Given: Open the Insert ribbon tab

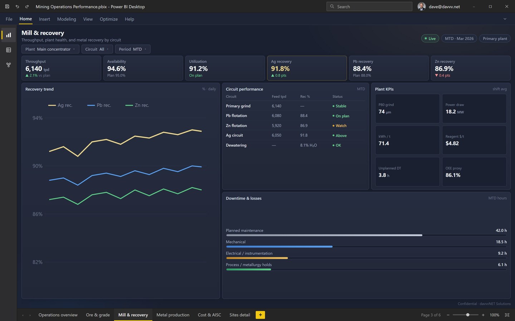Looking at the screenshot, I should (x=44, y=19).
